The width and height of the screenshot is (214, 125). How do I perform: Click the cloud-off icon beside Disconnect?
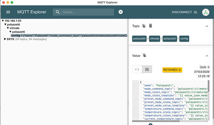[x=195, y=12]
